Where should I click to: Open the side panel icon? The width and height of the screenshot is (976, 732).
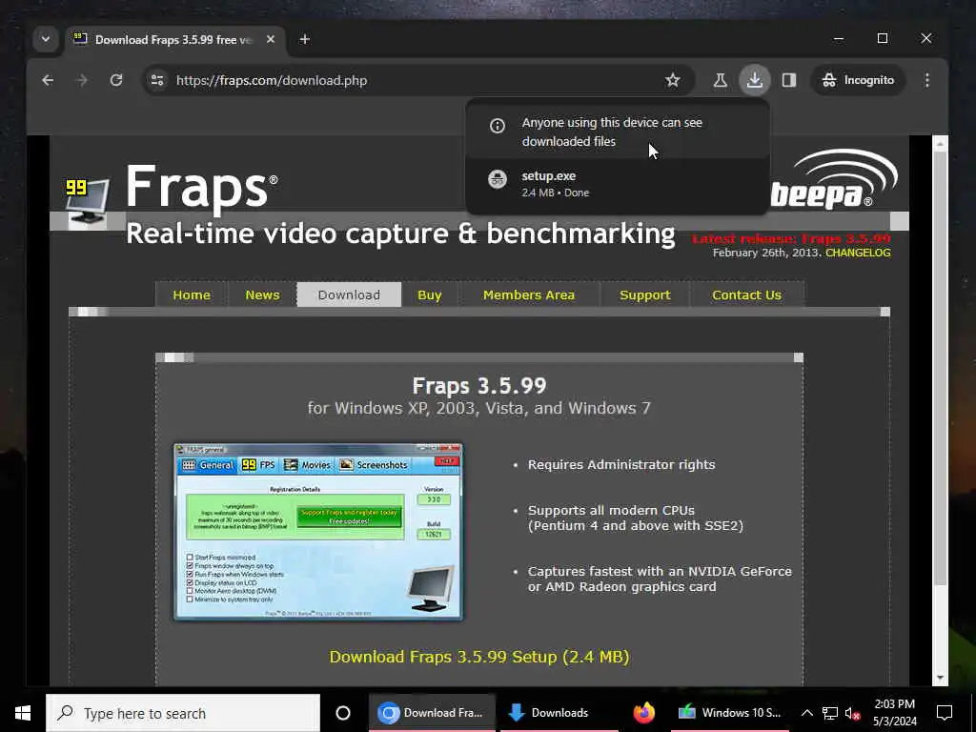click(788, 80)
